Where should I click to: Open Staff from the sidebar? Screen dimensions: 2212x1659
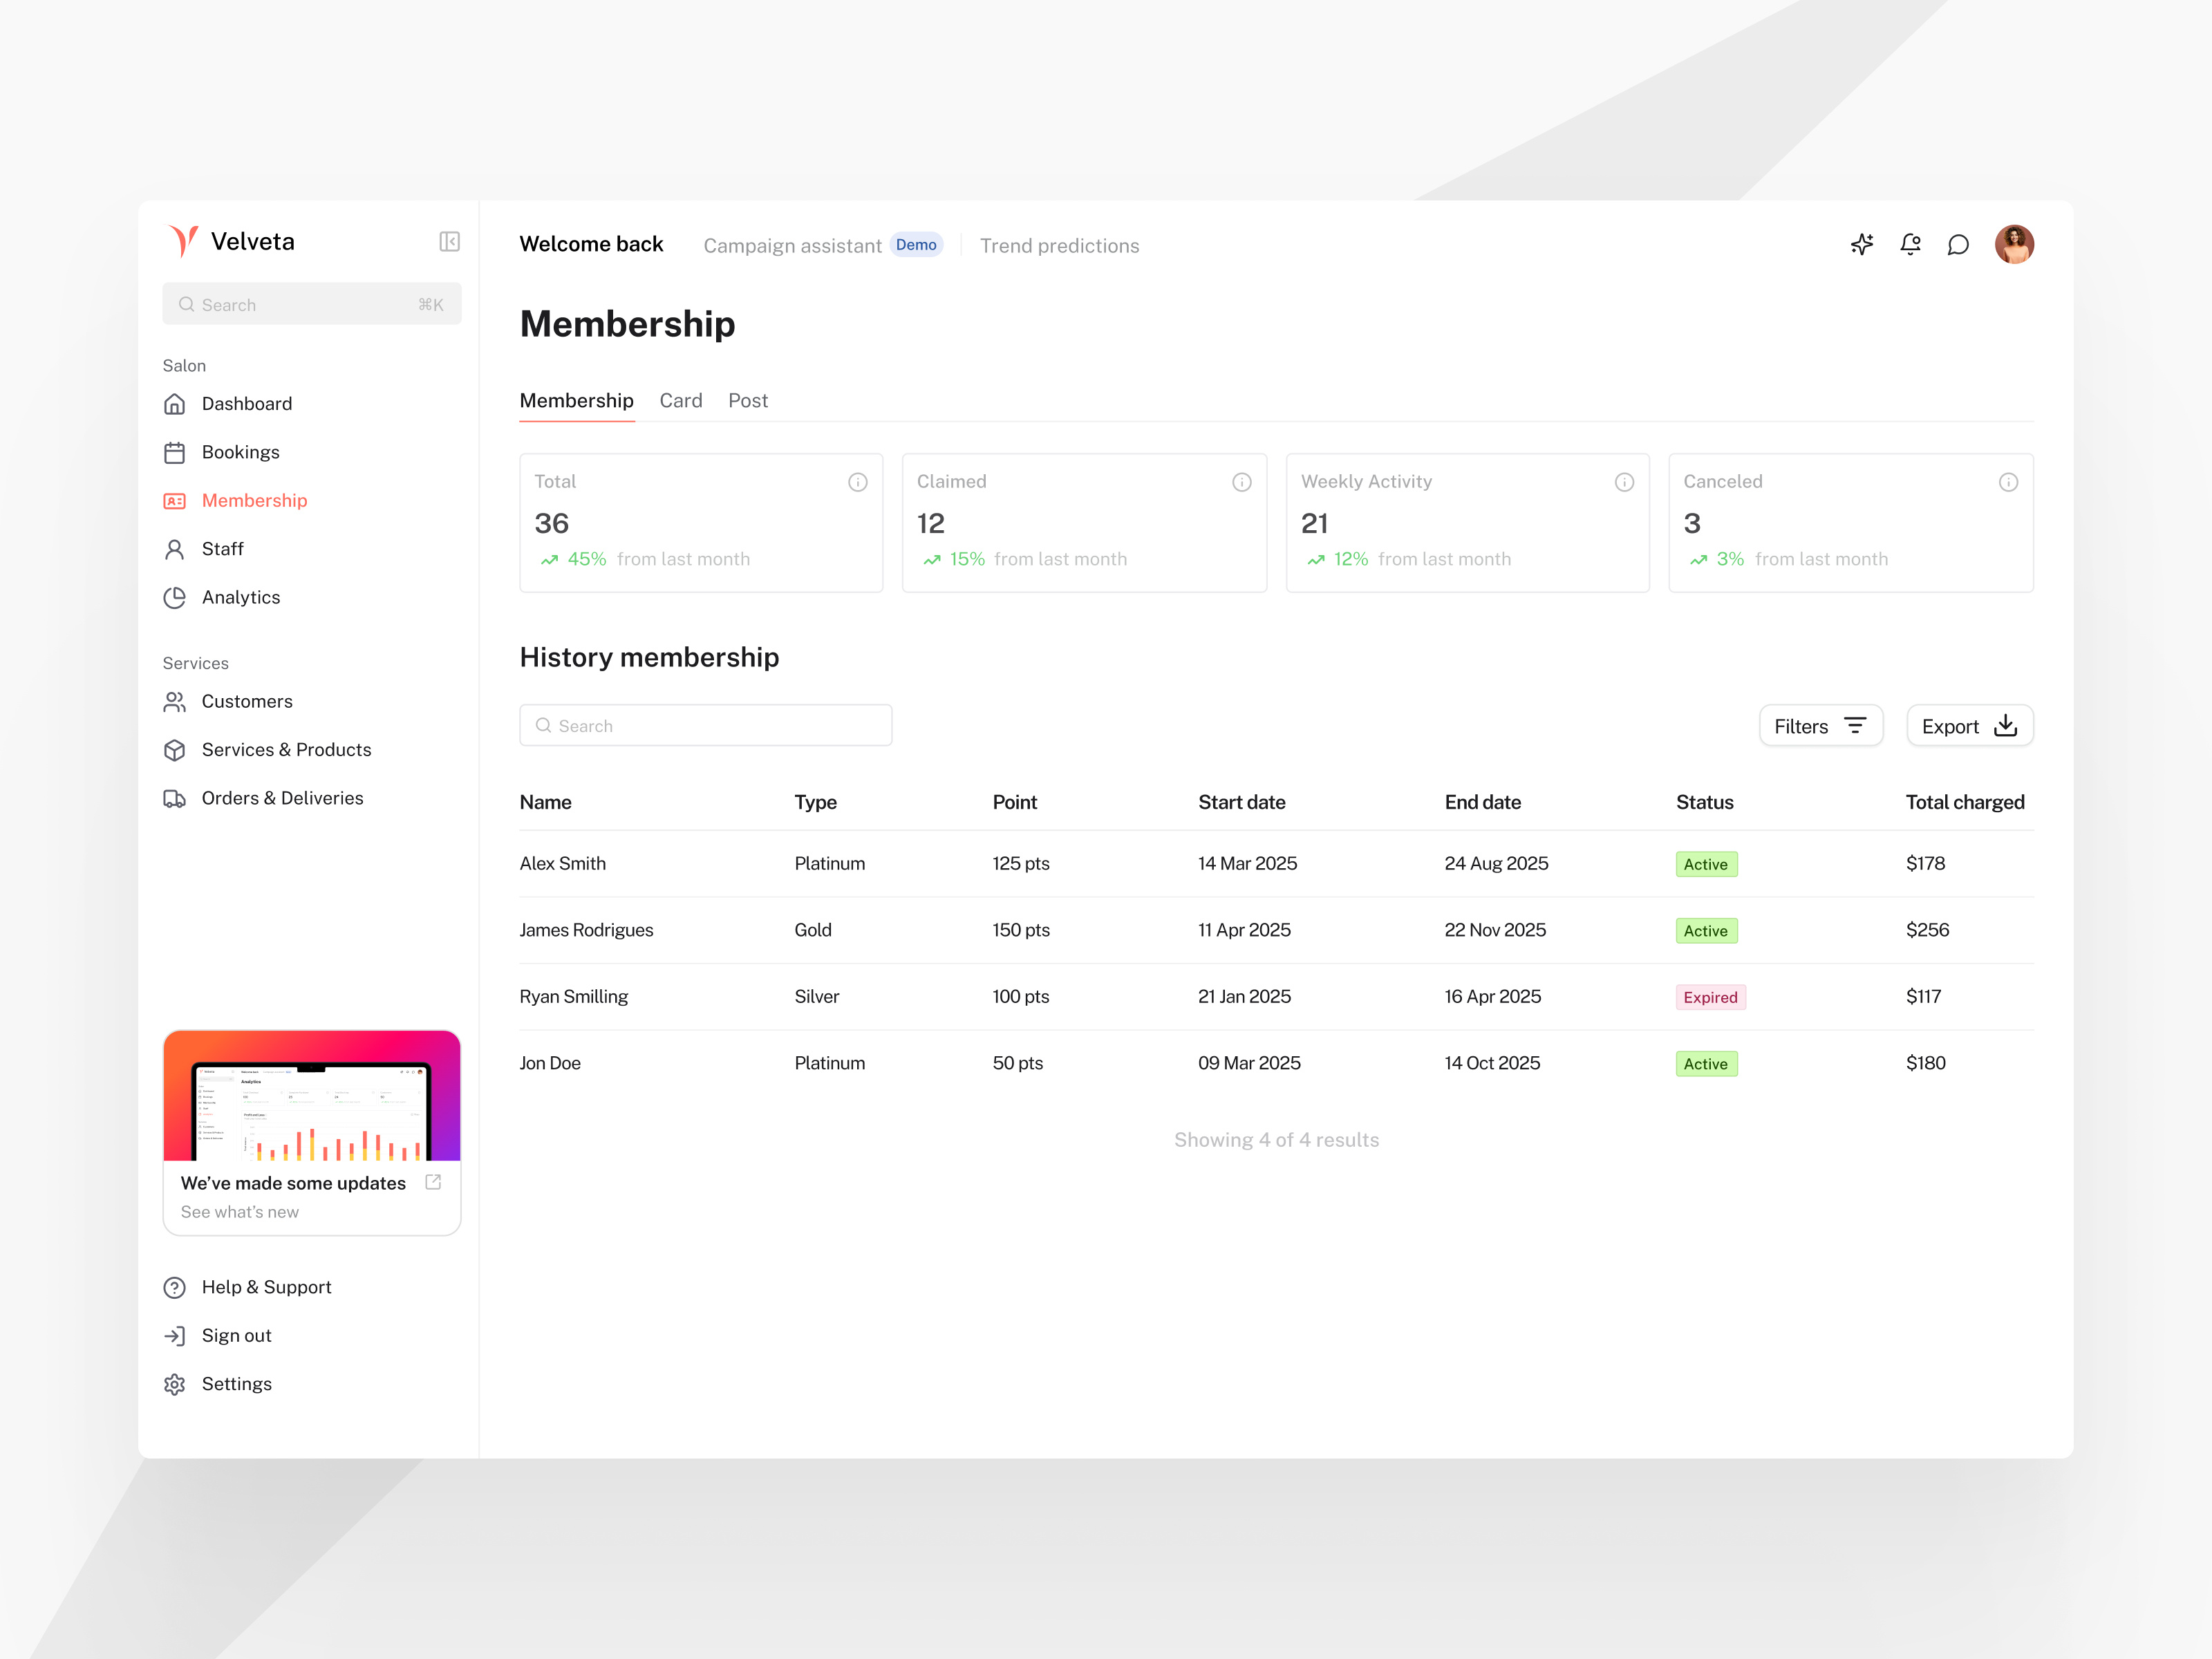pyautogui.click(x=223, y=549)
